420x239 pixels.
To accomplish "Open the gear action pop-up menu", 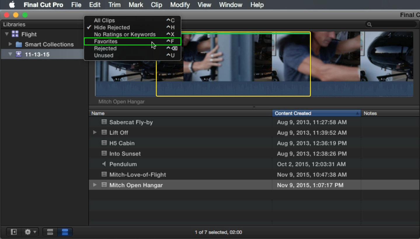I will point(30,232).
